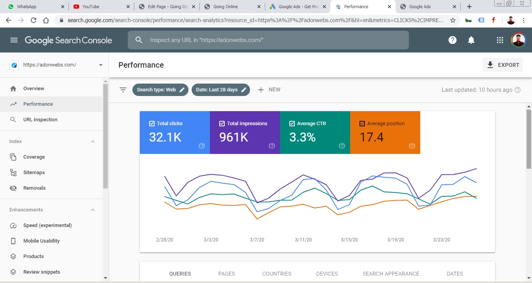The image size is (532, 283).
Task: Go to browser home page
Action: pyautogui.click(x=46, y=21)
